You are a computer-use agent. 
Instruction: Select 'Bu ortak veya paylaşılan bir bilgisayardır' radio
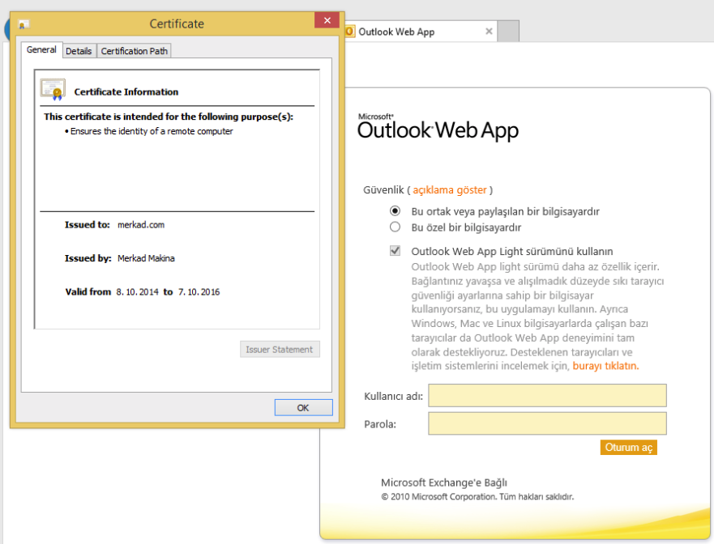coord(395,211)
